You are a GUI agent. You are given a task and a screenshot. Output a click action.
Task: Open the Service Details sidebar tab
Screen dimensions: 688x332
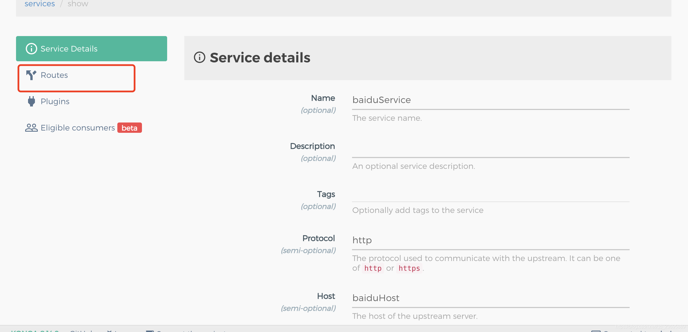[x=92, y=49]
